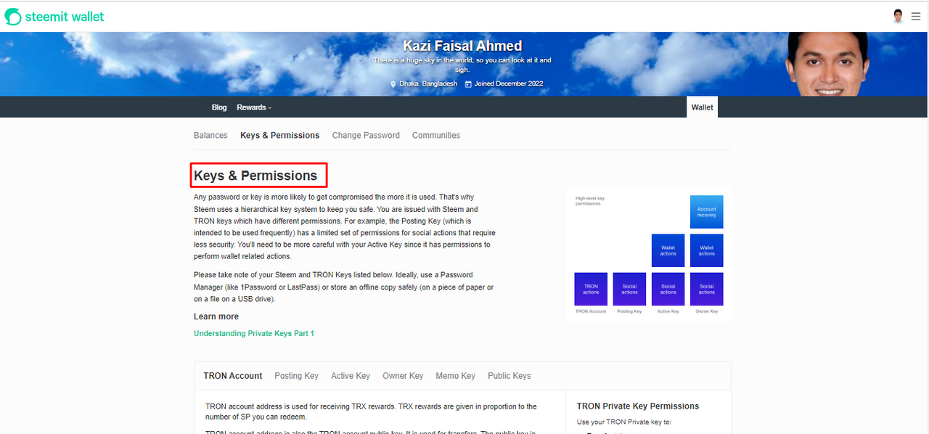Click the Steemit wallet logo
929x434 pixels.
click(54, 16)
